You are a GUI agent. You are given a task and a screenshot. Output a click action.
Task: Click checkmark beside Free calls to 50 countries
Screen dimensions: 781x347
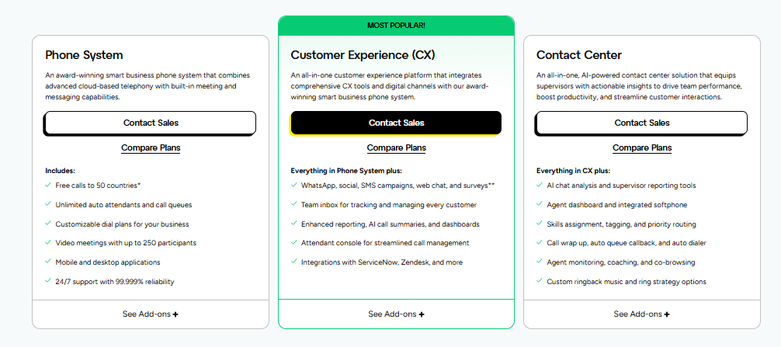[48, 186]
